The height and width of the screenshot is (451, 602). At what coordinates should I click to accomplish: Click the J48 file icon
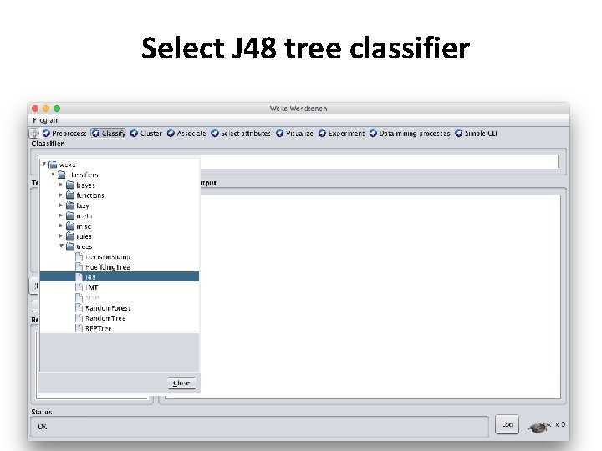pyautogui.click(x=79, y=277)
